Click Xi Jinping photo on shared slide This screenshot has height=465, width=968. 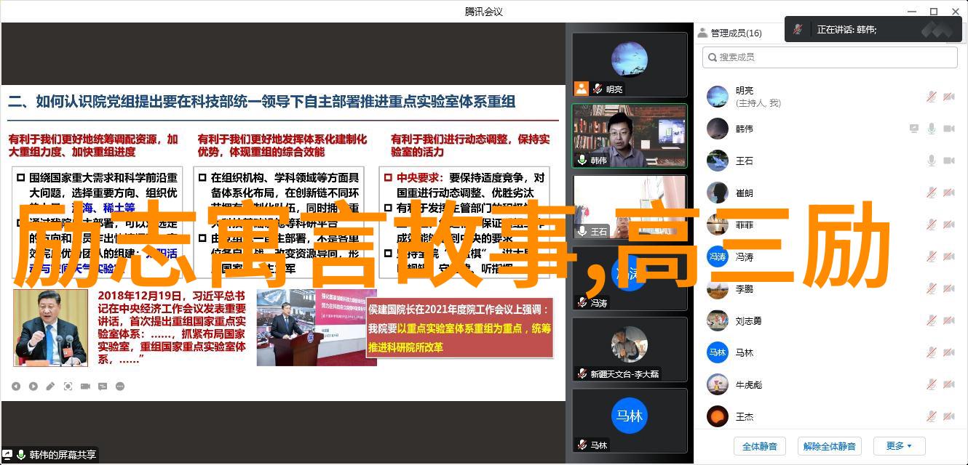tap(50, 327)
